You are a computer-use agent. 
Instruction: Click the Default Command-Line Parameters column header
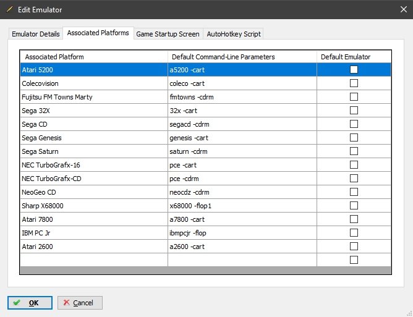(242, 57)
